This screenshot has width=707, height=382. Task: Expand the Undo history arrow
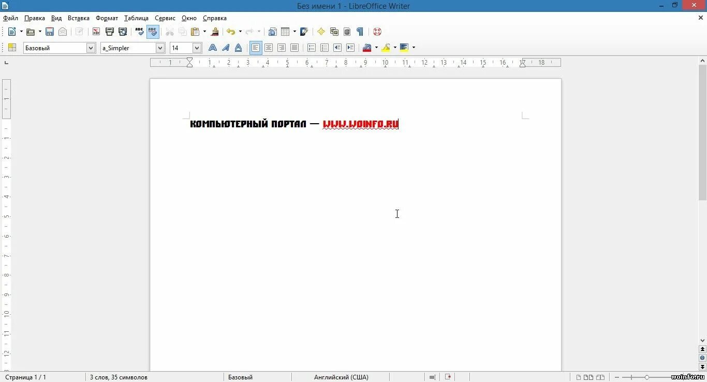(x=240, y=32)
